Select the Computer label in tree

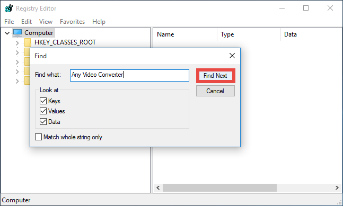coord(39,33)
